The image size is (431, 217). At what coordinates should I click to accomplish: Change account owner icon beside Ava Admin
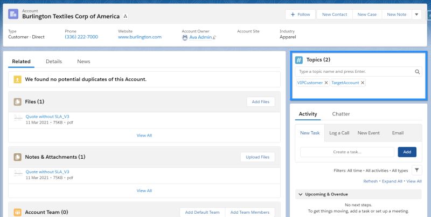pos(214,37)
